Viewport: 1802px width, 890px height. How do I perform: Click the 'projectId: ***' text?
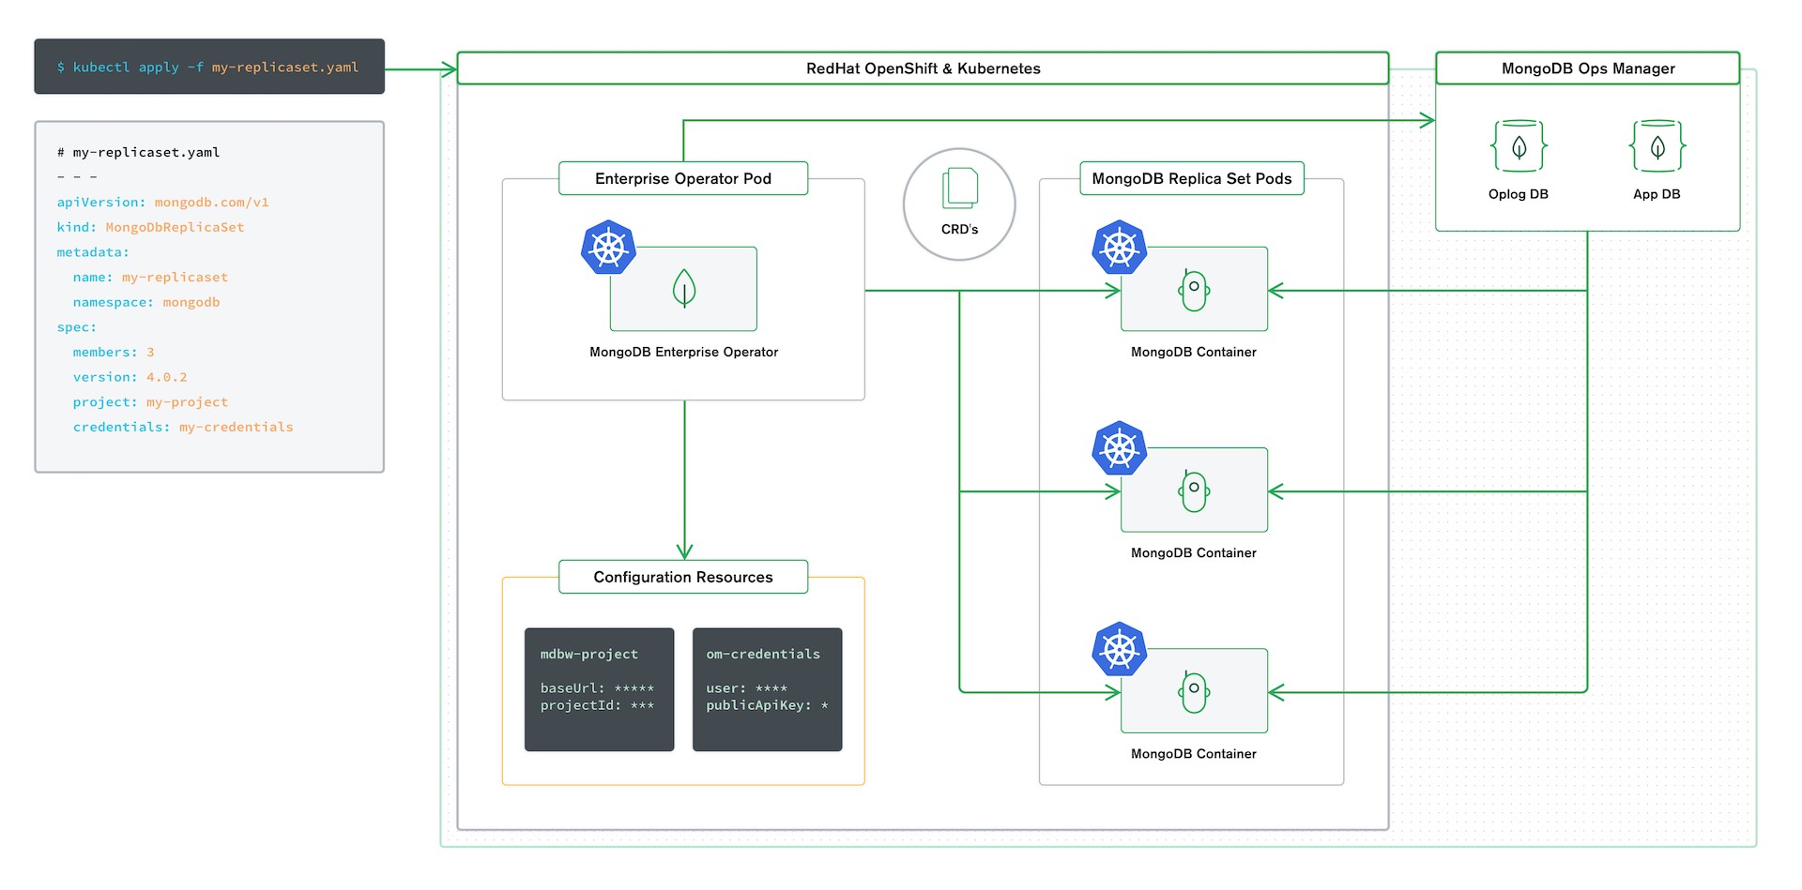(598, 705)
